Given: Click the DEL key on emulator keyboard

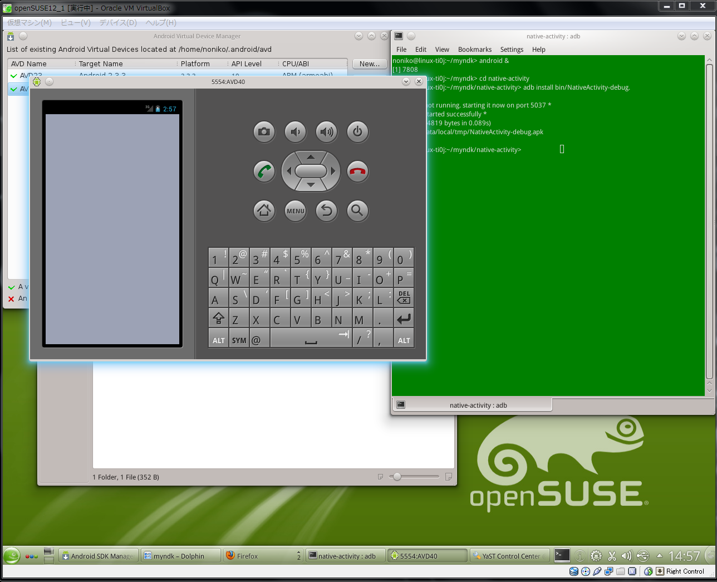Looking at the screenshot, I should 404,298.
